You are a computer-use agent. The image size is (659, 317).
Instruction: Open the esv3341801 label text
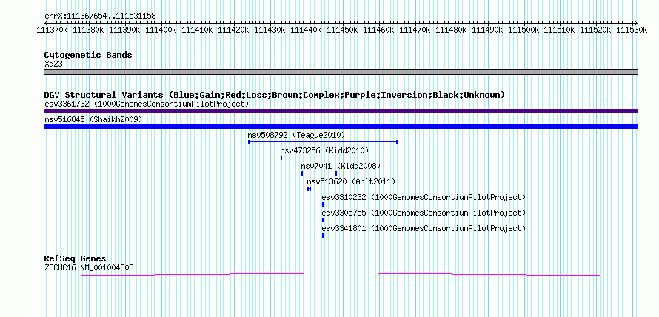pos(424,228)
